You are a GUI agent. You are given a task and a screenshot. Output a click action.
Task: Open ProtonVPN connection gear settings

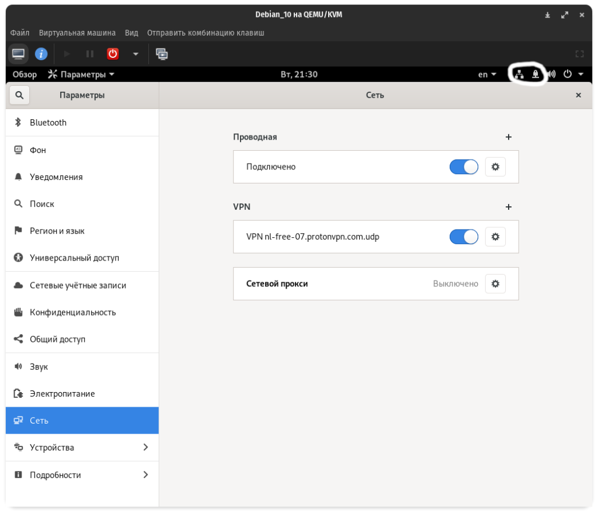click(495, 237)
